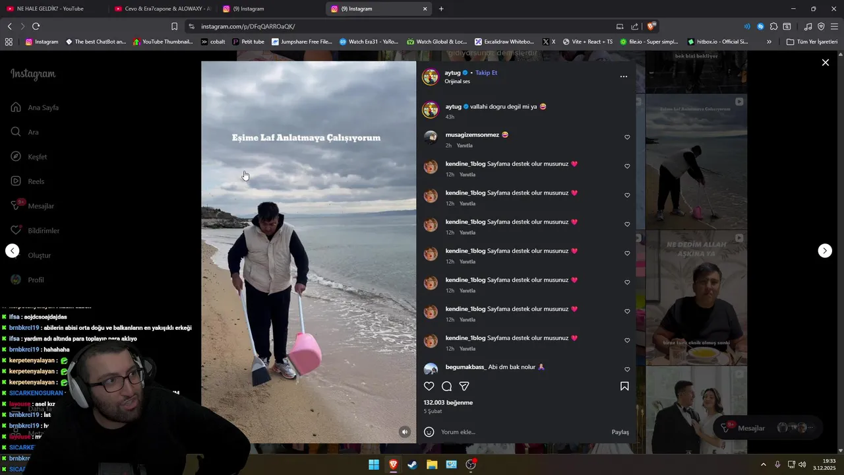Screen dimensions: 844x475
Task: Open Mesajlar in the sidebar
Action: (x=32, y=206)
